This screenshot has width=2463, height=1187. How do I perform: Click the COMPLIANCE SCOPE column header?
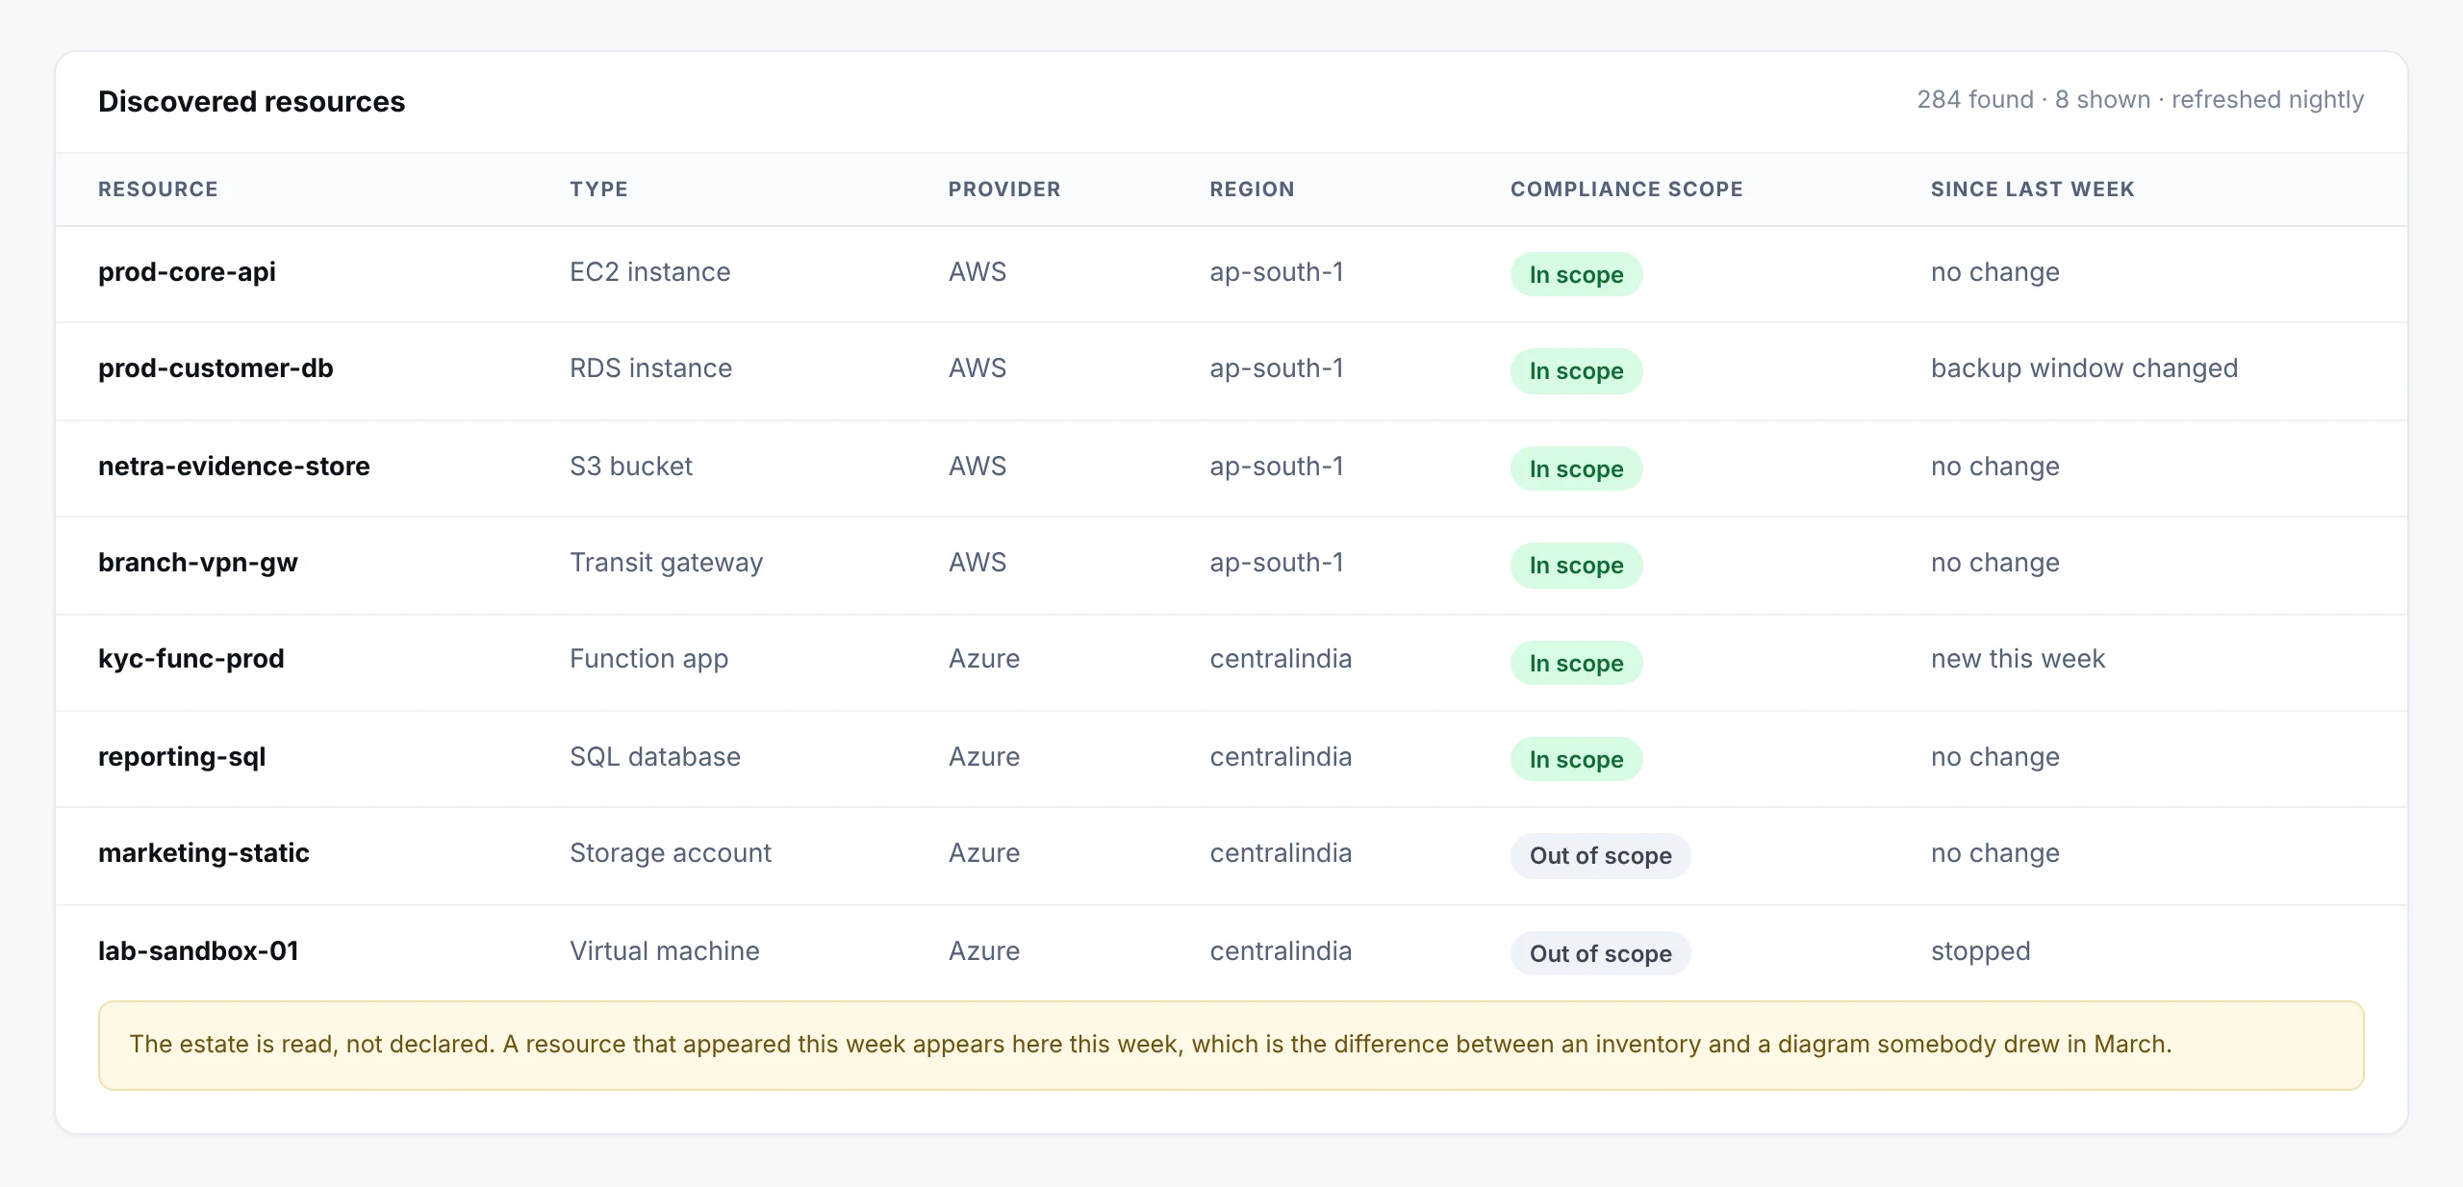pos(1627,189)
